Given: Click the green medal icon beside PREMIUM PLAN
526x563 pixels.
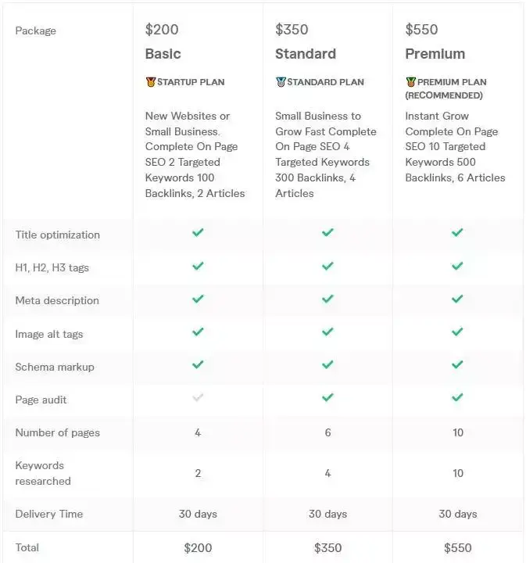Looking at the screenshot, I should click(411, 82).
